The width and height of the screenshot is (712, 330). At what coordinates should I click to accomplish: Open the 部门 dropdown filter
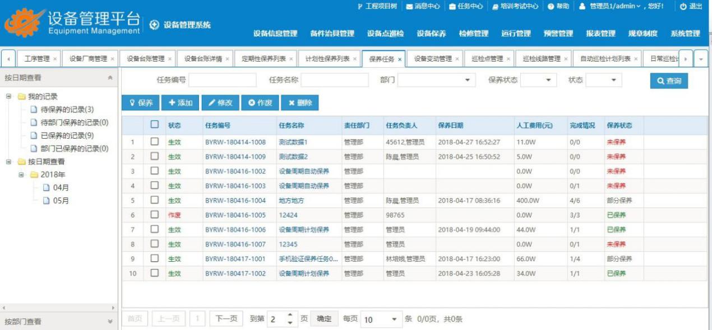click(467, 81)
